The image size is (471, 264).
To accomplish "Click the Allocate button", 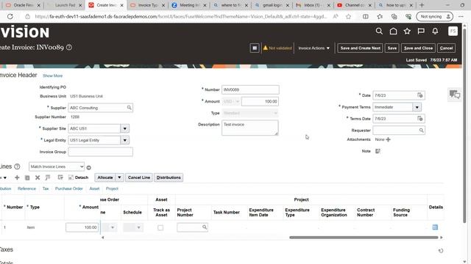I will click(x=105, y=177).
